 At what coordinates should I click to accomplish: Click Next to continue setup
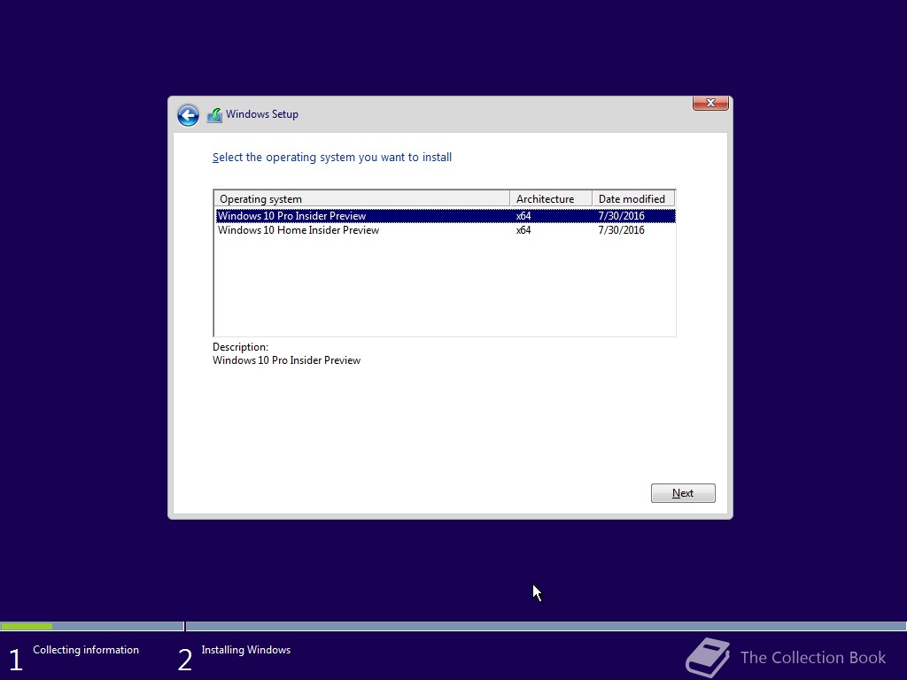[x=683, y=493]
